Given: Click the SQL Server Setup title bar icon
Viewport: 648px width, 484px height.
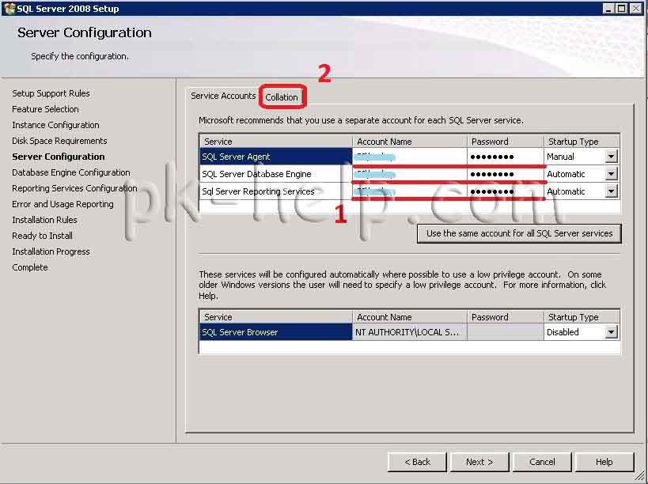Looking at the screenshot, I should pyautogui.click(x=9, y=8).
